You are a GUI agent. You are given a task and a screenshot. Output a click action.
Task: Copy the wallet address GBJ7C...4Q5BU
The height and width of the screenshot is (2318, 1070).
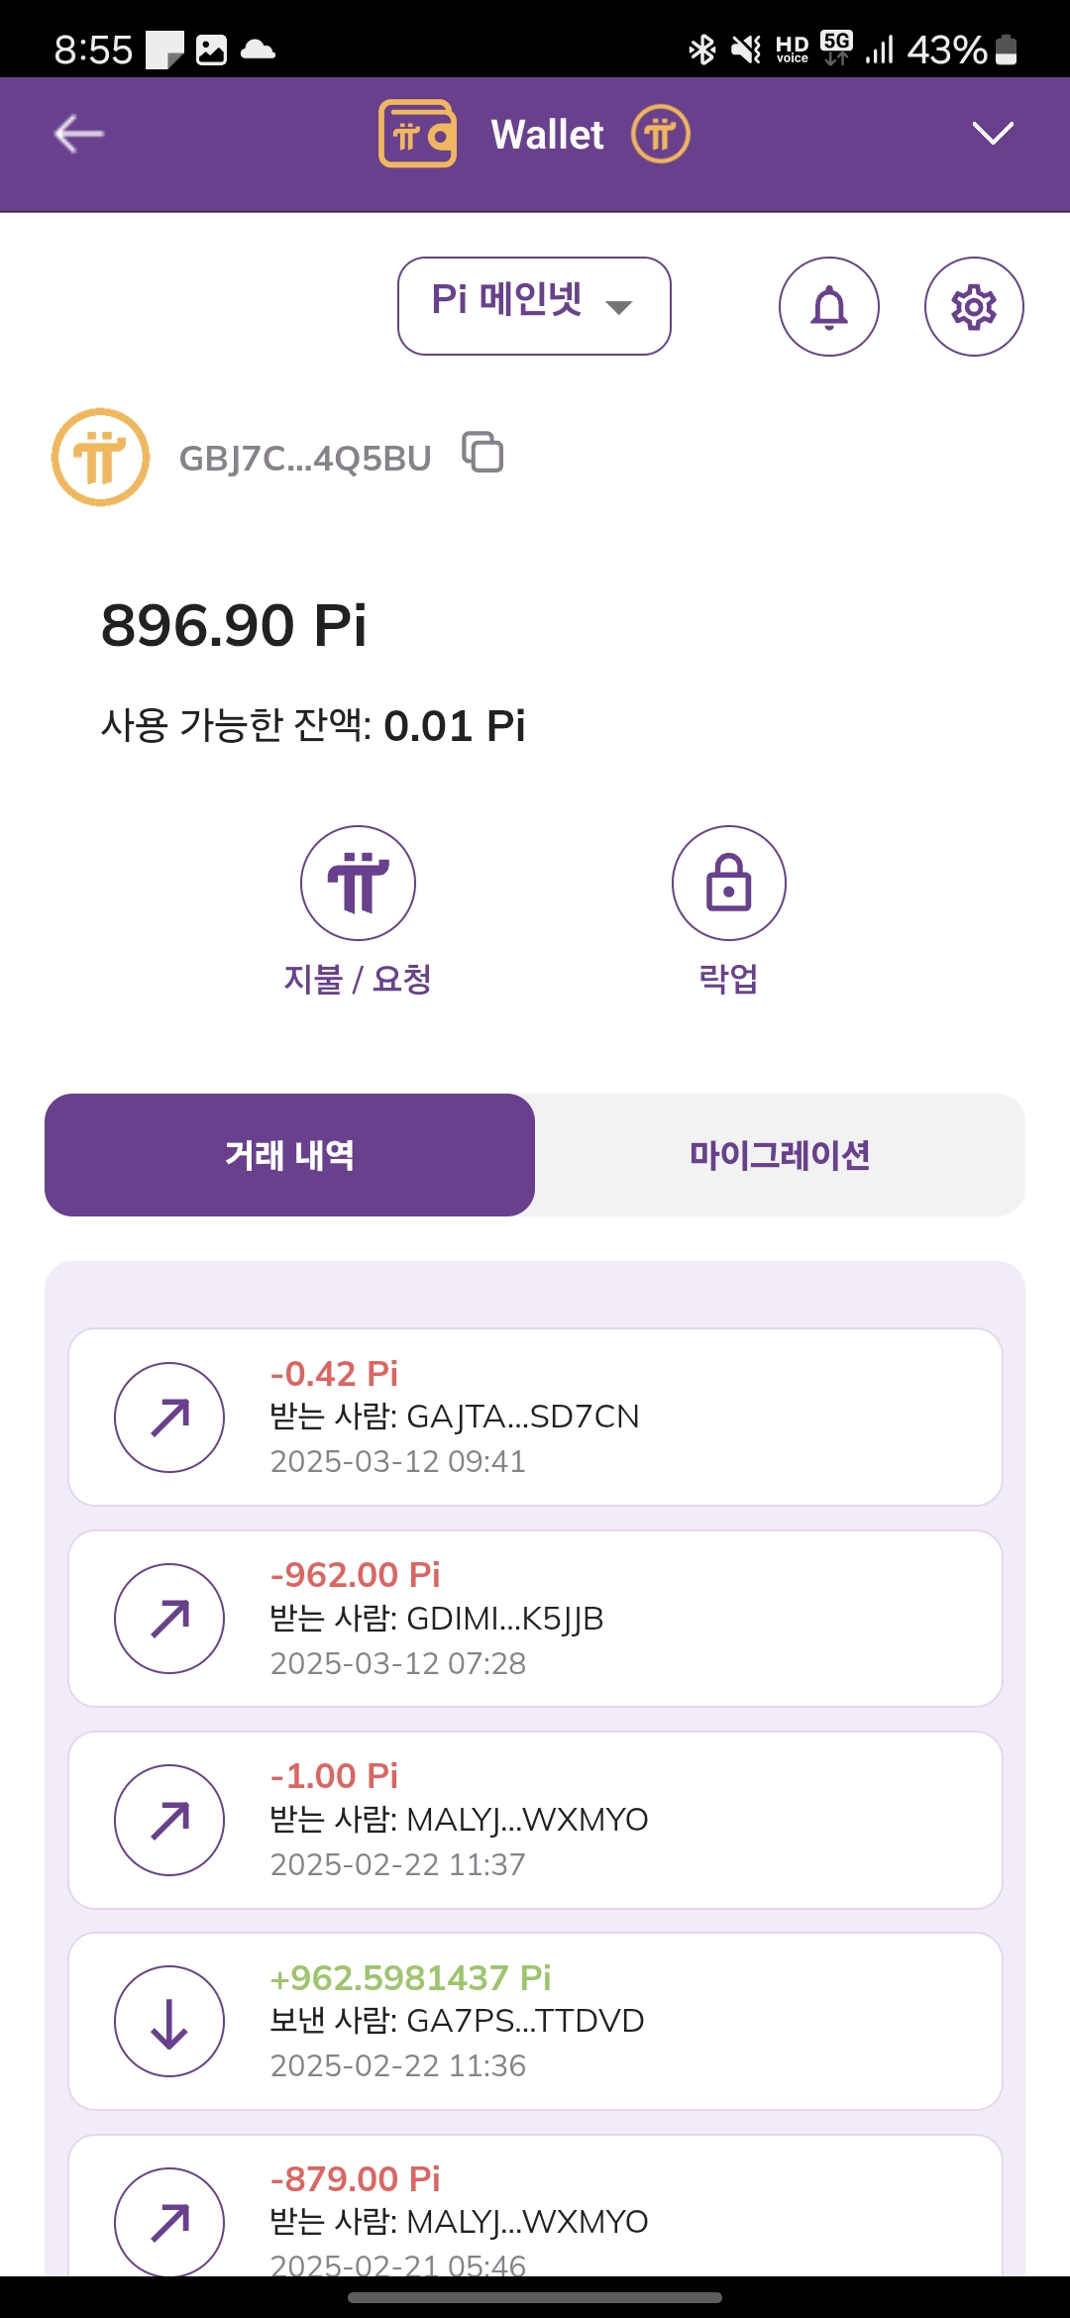pos(483,454)
